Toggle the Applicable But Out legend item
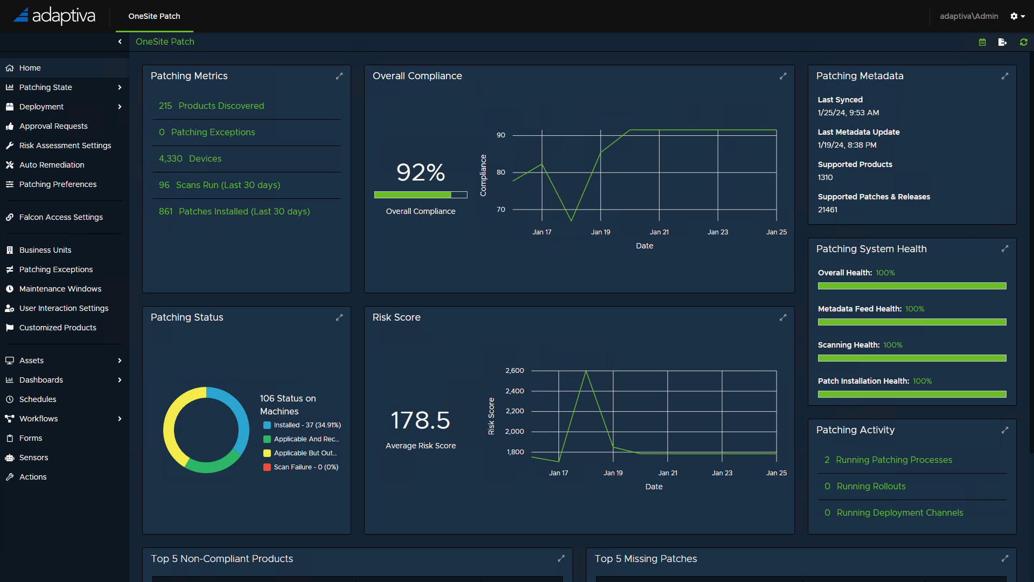 (x=301, y=453)
